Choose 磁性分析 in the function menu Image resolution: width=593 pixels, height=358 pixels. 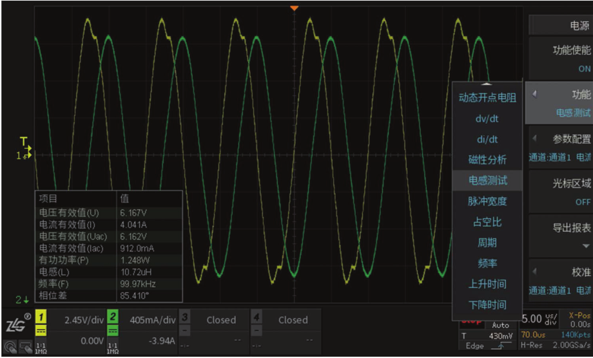pyautogui.click(x=487, y=160)
